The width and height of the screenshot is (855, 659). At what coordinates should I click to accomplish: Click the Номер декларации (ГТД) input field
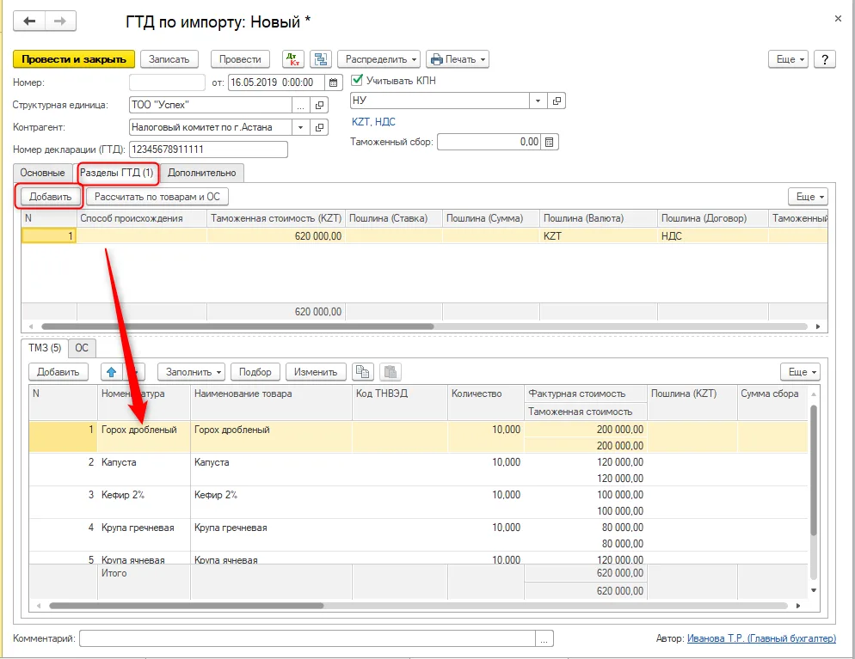pyautogui.click(x=208, y=149)
